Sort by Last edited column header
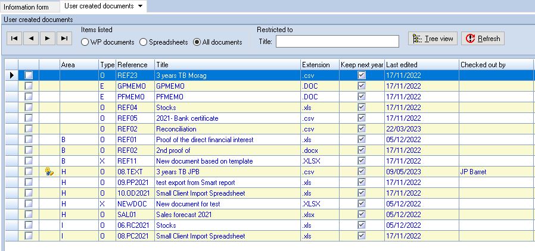This screenshot has width=535, height=251. pyautogui.click(x=422, y=65)
